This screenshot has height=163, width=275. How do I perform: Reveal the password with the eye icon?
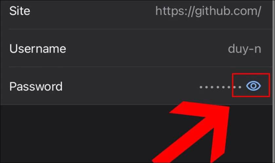253,86
